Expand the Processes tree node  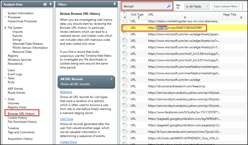pyautogui.click(x=5, y=17)
